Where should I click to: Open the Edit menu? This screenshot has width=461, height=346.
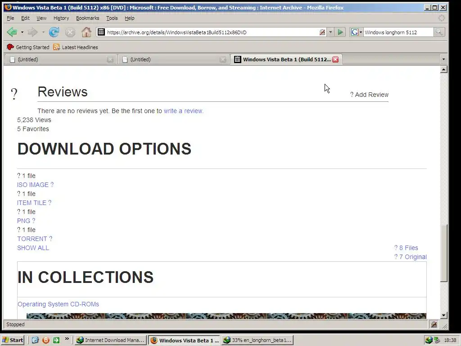tap(25, 18)
